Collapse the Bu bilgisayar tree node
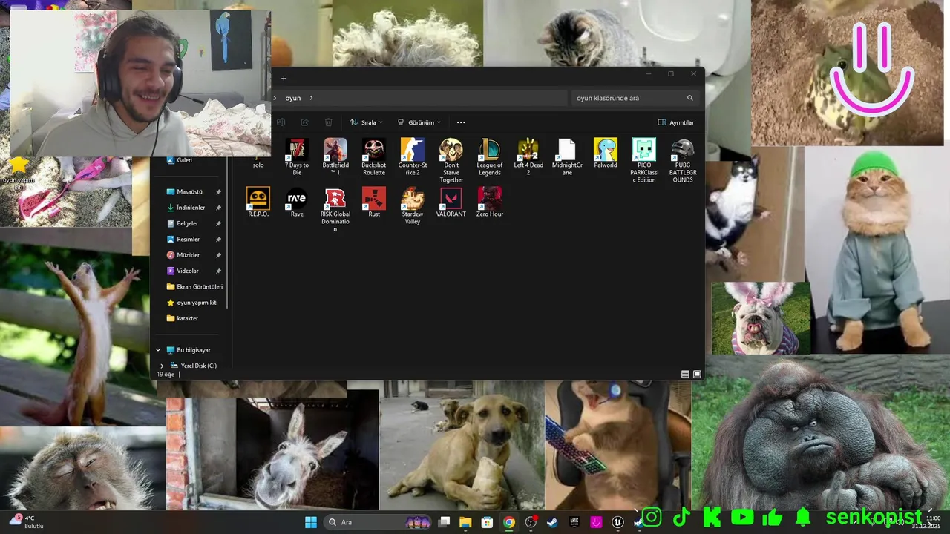Viewport: 950px width, 534px height. 158,350
